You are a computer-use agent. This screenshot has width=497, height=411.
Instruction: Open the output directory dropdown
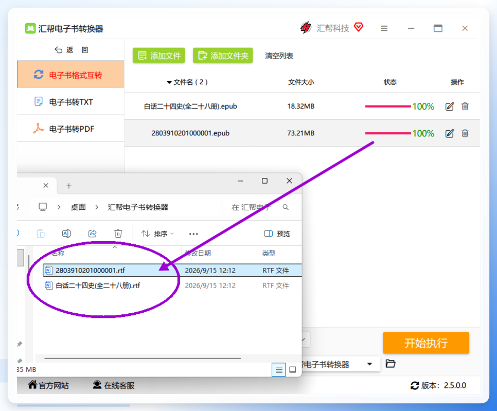[369, 364]
